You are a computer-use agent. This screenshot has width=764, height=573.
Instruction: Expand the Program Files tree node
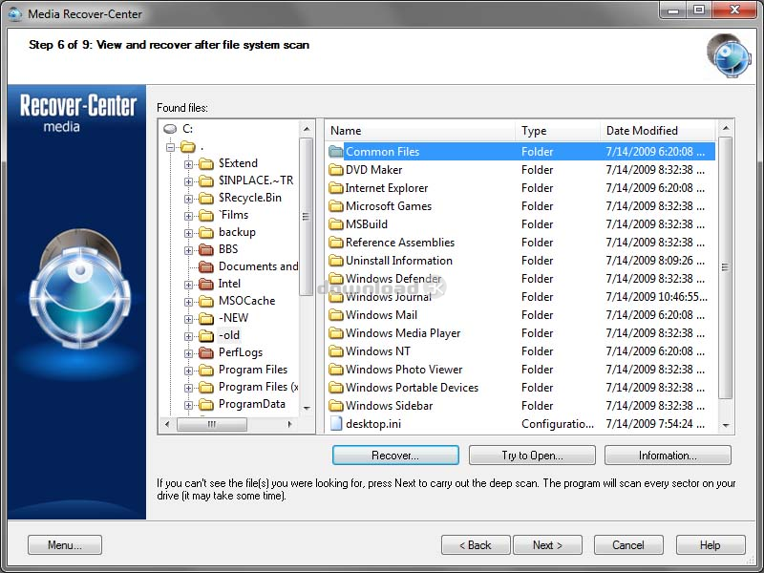188,371
